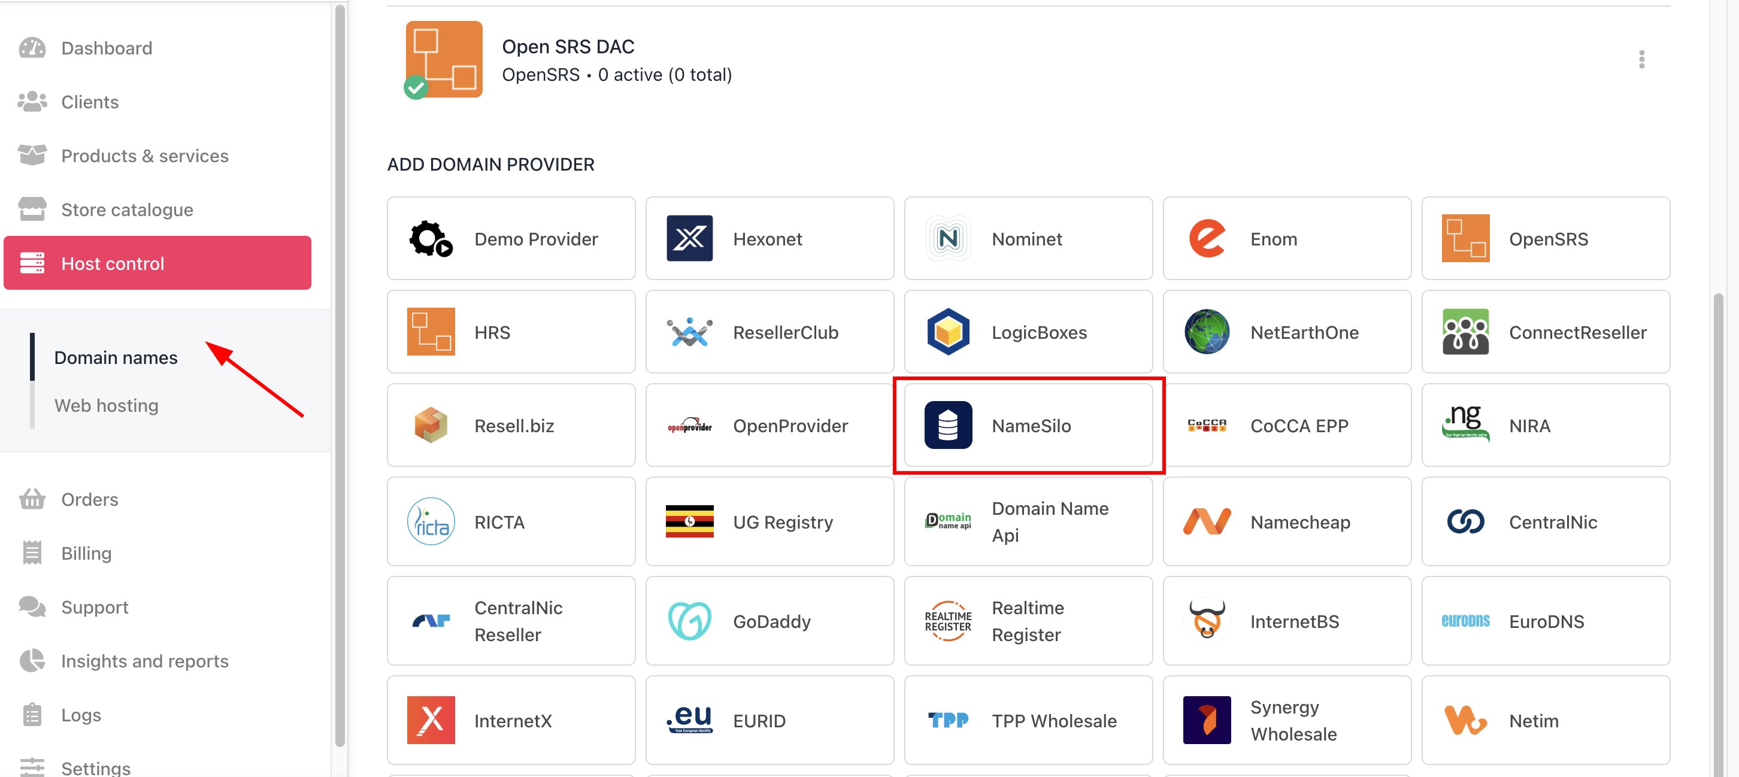Select Host control menu item
The height and width of the screenshot is (777, 1739).
pos(157,263)
